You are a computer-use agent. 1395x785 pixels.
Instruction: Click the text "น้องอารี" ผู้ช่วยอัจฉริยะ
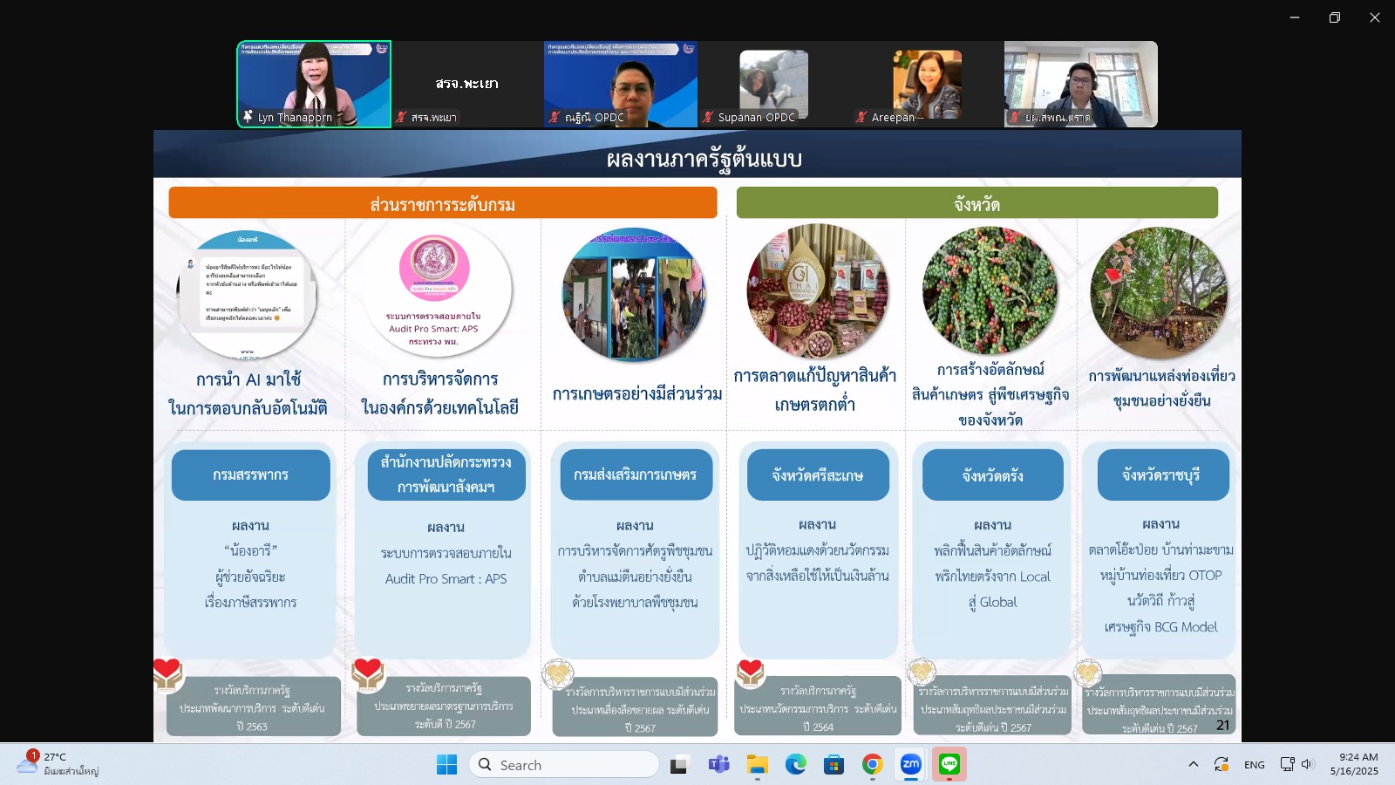(251, 563)
